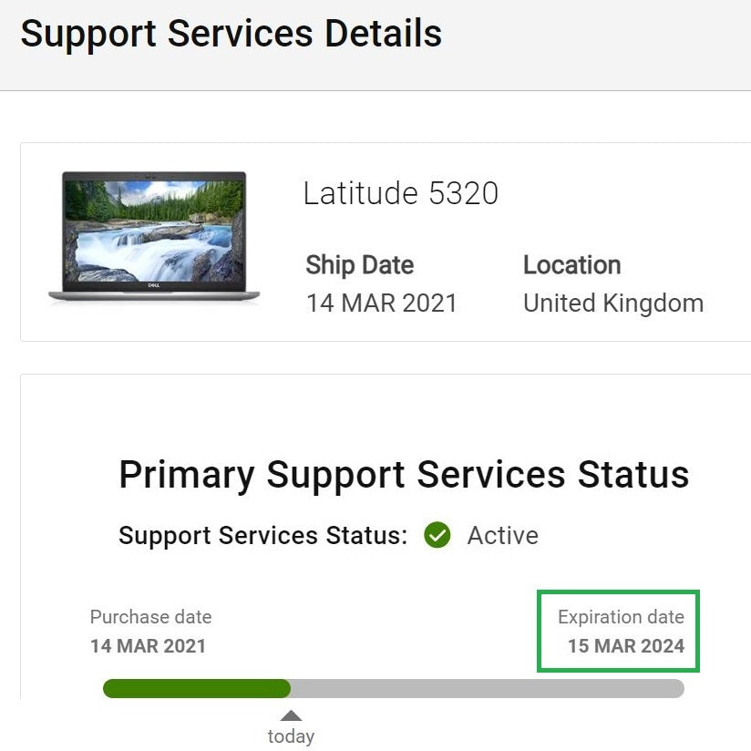The height and width of the screenshot is (751, 751).
Task: Click the green Active checkmark icon
Action: (x=437, y=535)
